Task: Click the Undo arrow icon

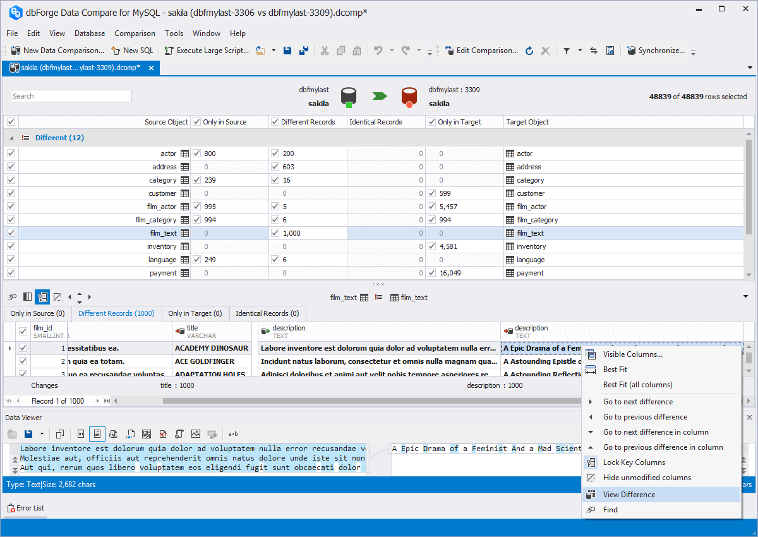Action: (x=378, y=51)
